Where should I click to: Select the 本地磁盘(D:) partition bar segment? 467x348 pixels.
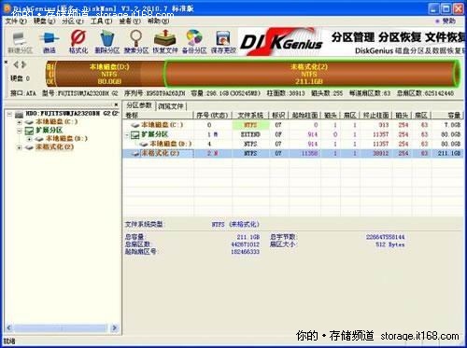[x=109, y=74]
